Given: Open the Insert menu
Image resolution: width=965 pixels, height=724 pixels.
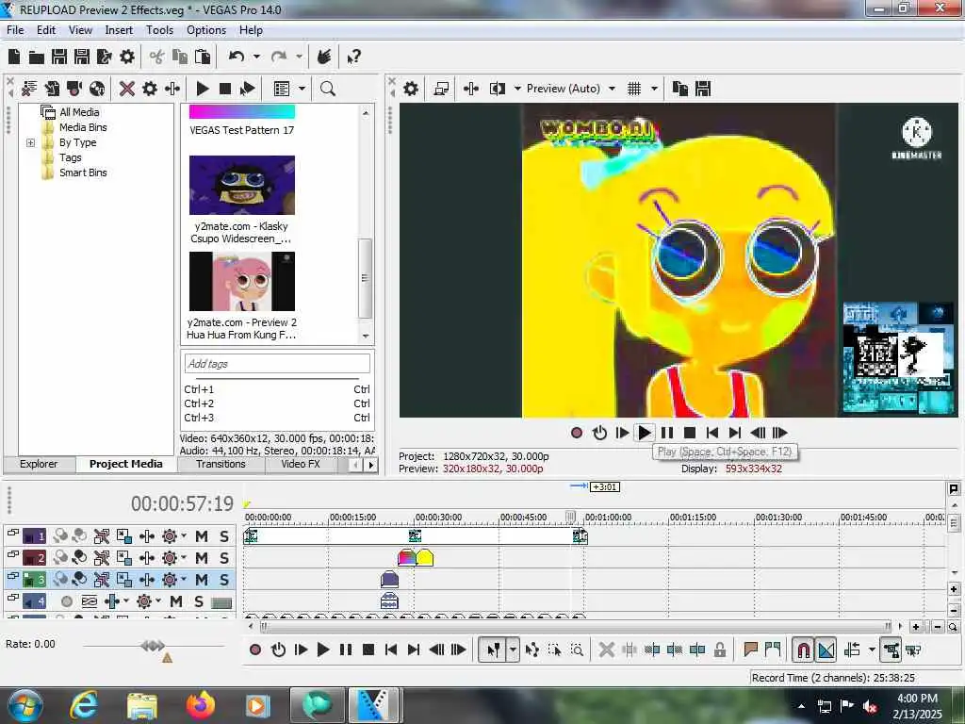Looking at the screenshot, I should (x=119, y=29).
